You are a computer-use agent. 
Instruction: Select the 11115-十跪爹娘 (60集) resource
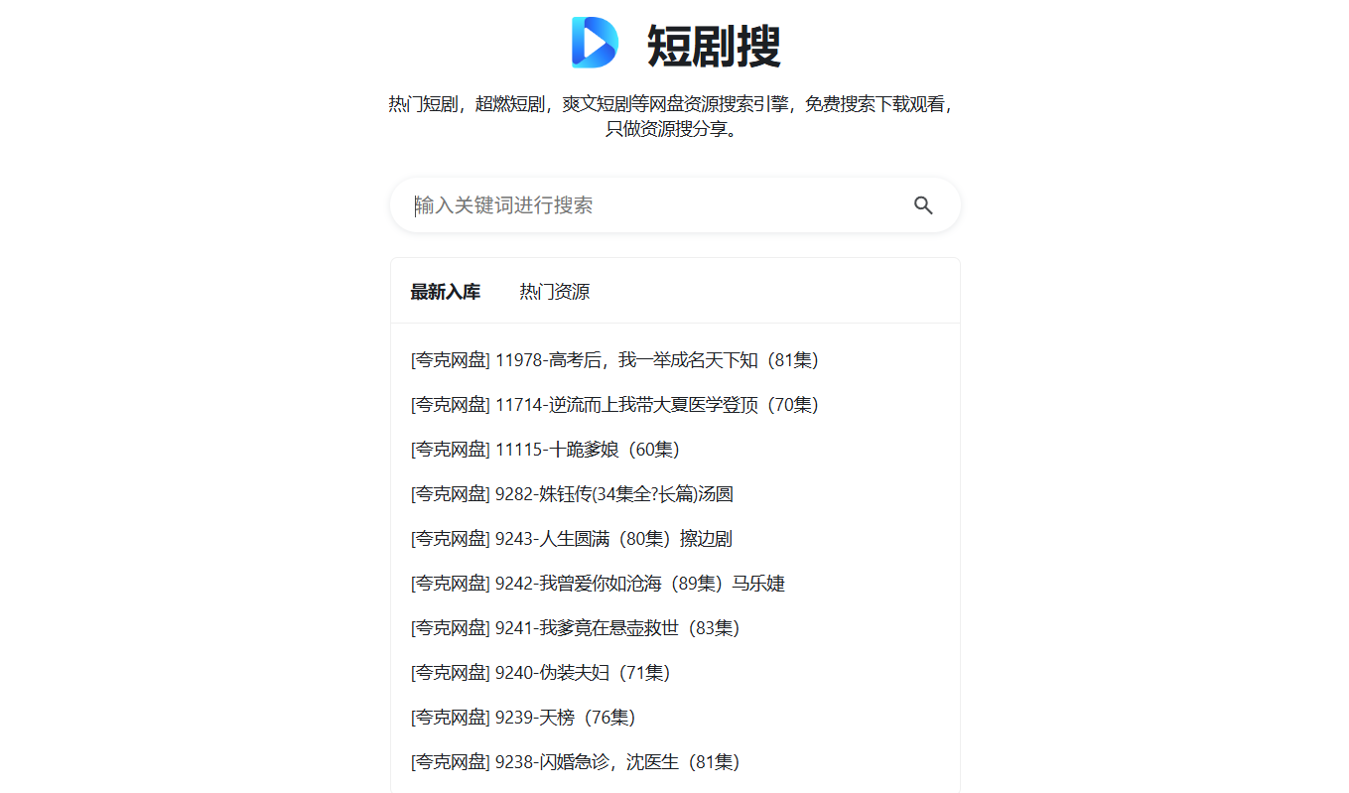click(545, 450)
